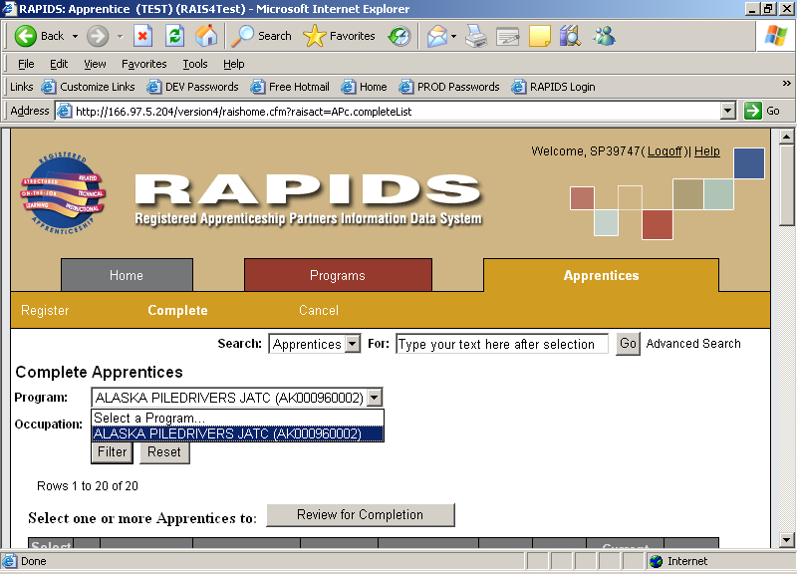Click the Review for Completion button
Screen dimensions: 797x574
361,515
